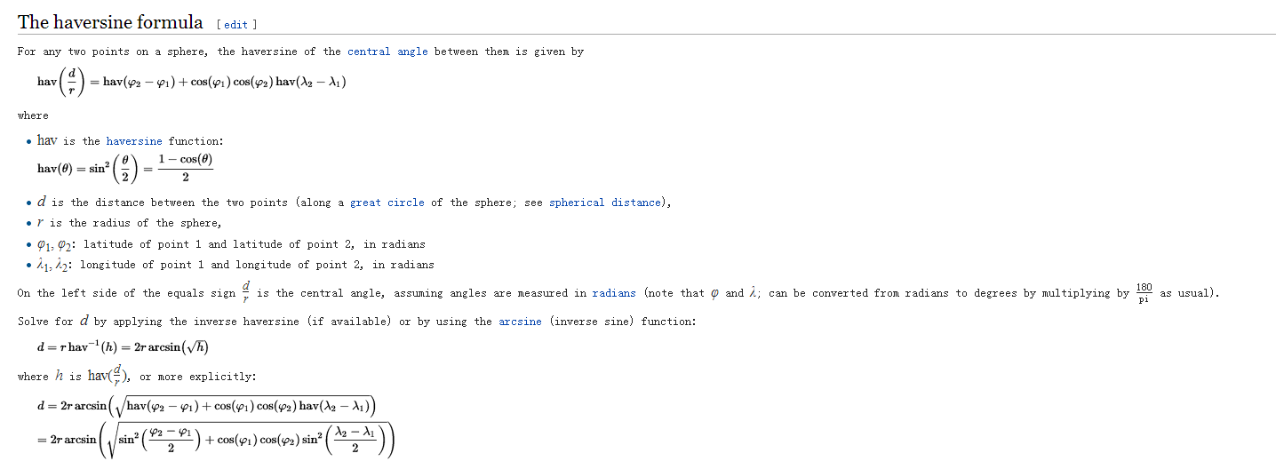This screenshot has width=1276, height=469.
Task: Click the inline hav(d/r) after "where h is"
Action: pyautogui.click(x=108, y=376)
